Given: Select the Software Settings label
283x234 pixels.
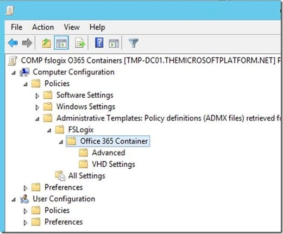Looking at the screenshot, I should coord(85,95).
